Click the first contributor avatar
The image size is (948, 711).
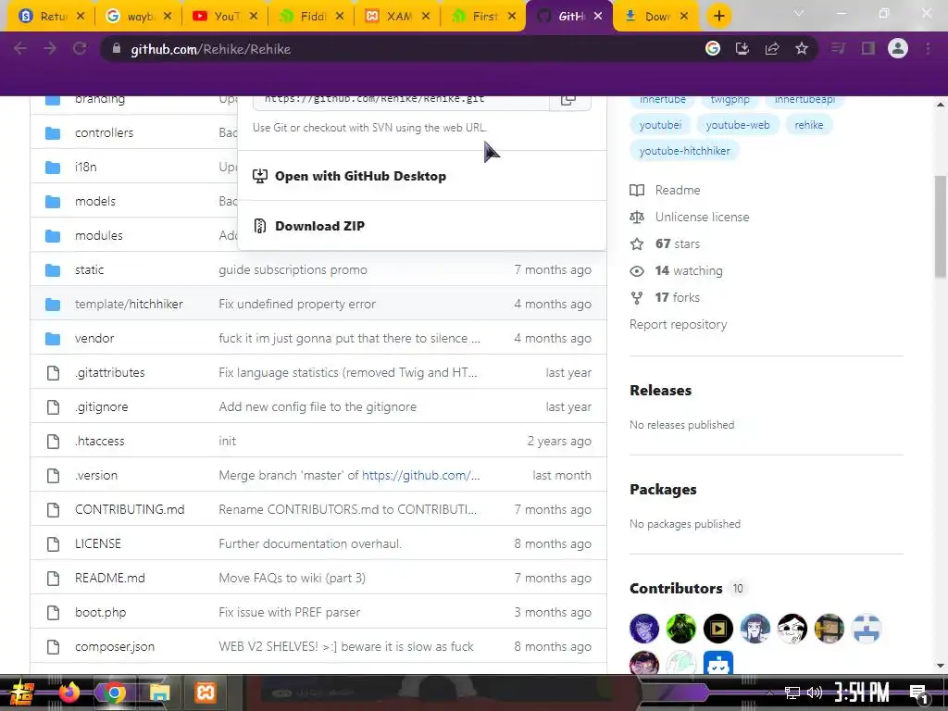[644, 629]
